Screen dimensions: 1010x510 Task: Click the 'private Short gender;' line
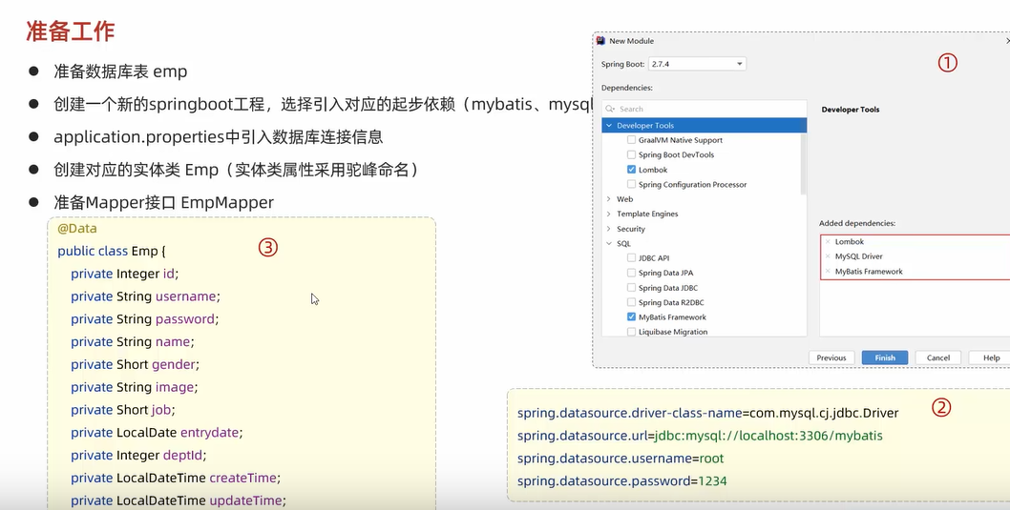tap(136, 365)
